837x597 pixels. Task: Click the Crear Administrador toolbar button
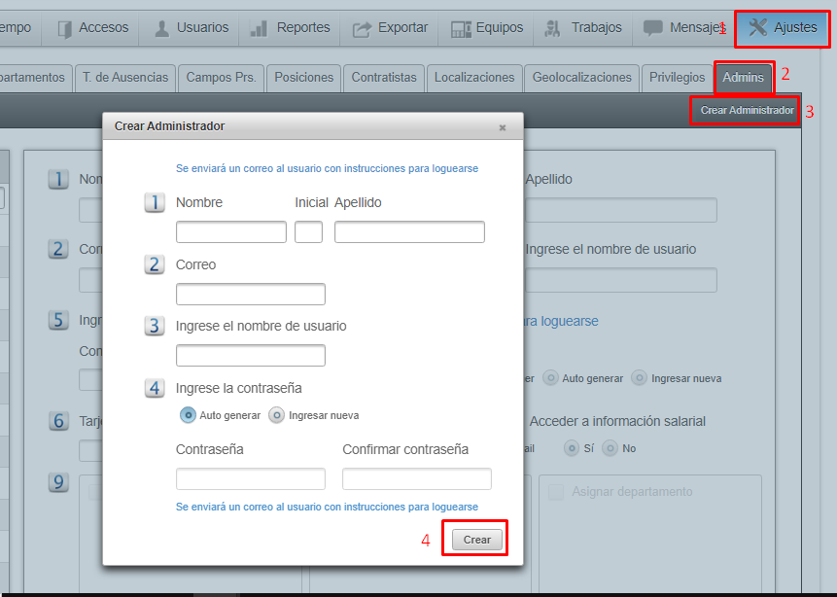click(x=747, y=111)
